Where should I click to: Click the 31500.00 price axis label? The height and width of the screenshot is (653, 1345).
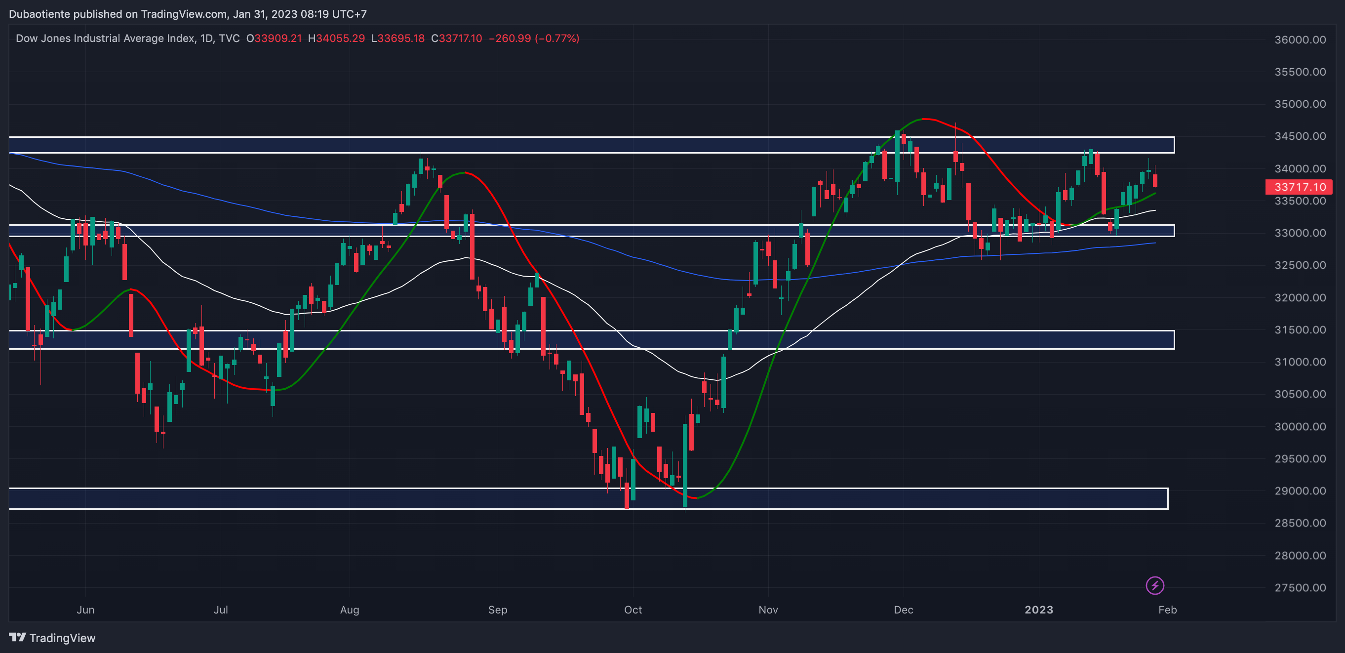pyautogui.click(x=1300, y=329)
